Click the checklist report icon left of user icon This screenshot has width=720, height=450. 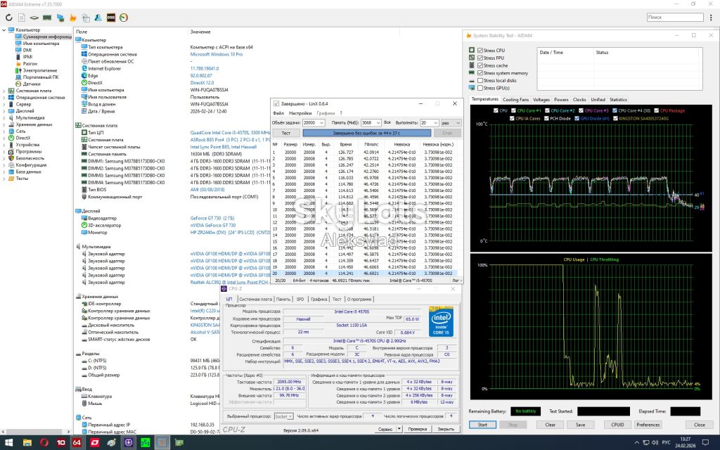click(x=86, y=18)
